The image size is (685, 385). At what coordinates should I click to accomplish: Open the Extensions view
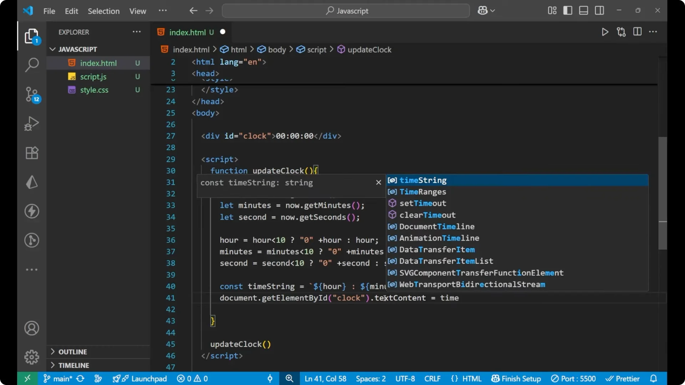coord(32,153)
